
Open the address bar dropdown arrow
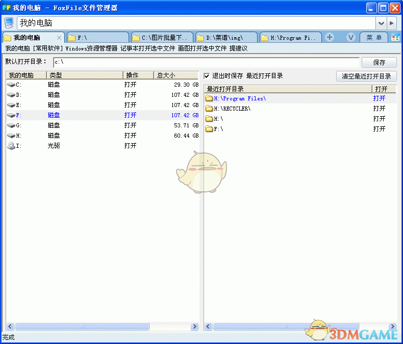tap(381, 23)
